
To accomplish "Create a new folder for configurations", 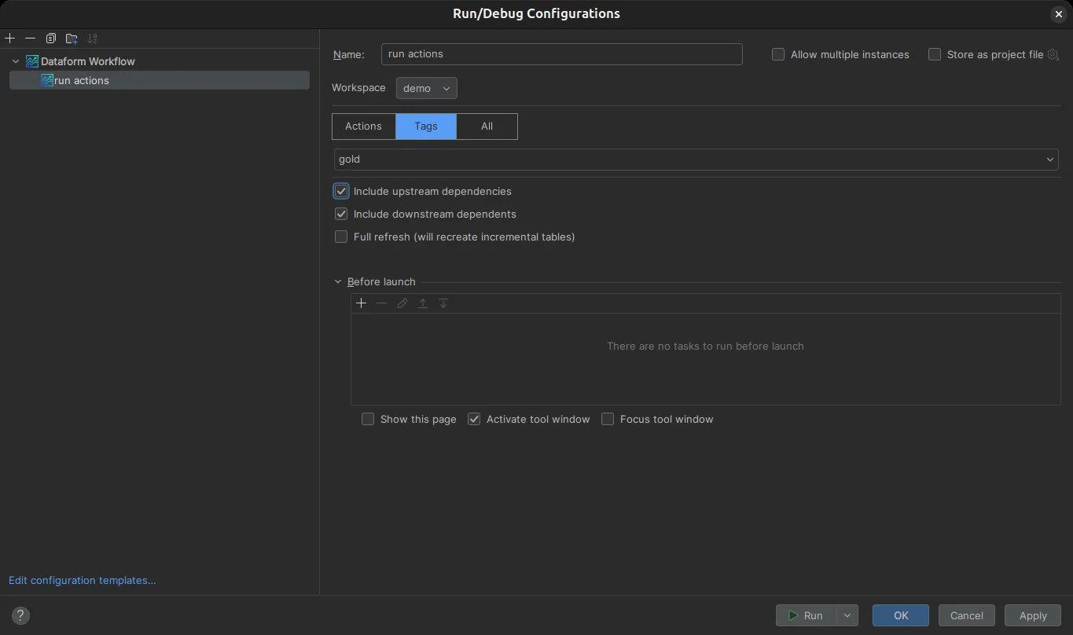I will [72, 39].
